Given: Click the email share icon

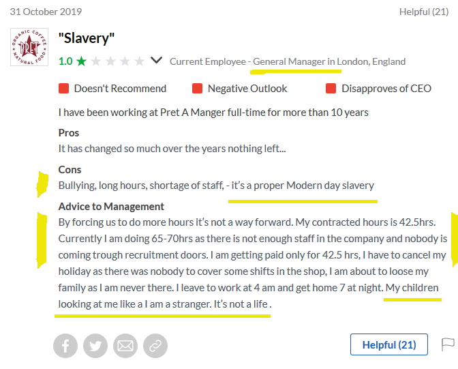Looking at the screenshot, I should pyautogui.click(x=125, y=346).
